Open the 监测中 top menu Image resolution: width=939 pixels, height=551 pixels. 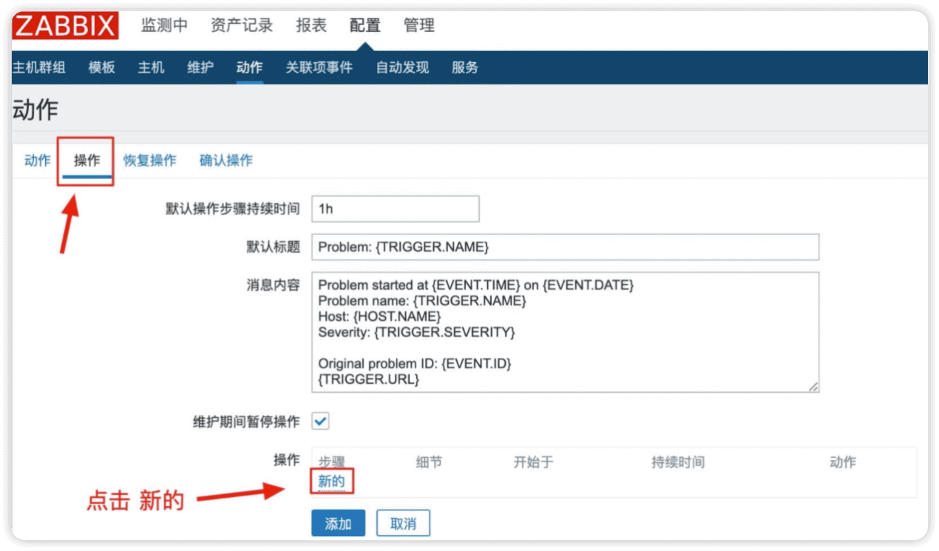pyautogui.click(x=164, y=26)
